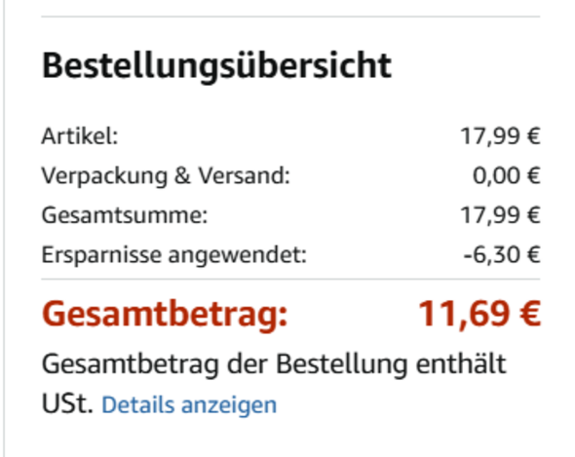Click the red Gesamtbetrag: label
This screenshot has height=457, width=575.
click(x=165, y=315)
